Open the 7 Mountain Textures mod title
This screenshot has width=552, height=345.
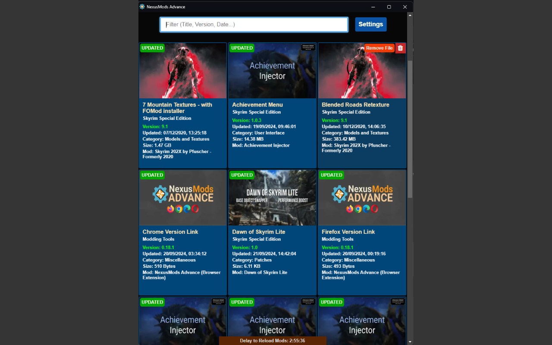(x=177, y=108)
